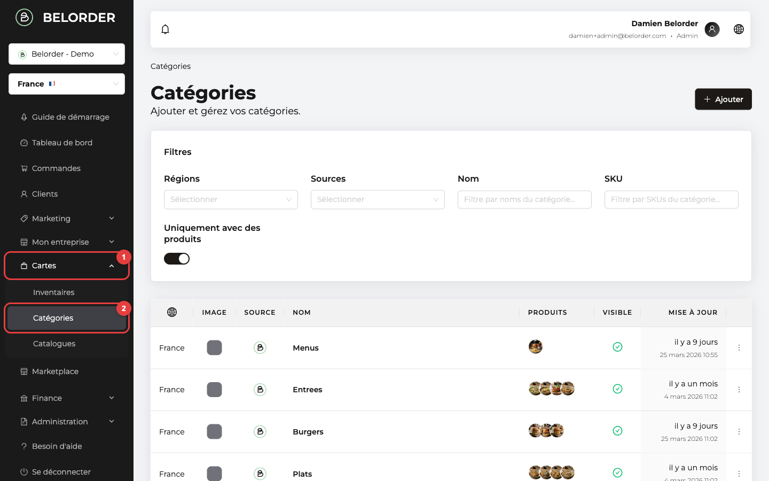The image size is (769, 481).
Task: Click the NOM column header
Action: 302,313
